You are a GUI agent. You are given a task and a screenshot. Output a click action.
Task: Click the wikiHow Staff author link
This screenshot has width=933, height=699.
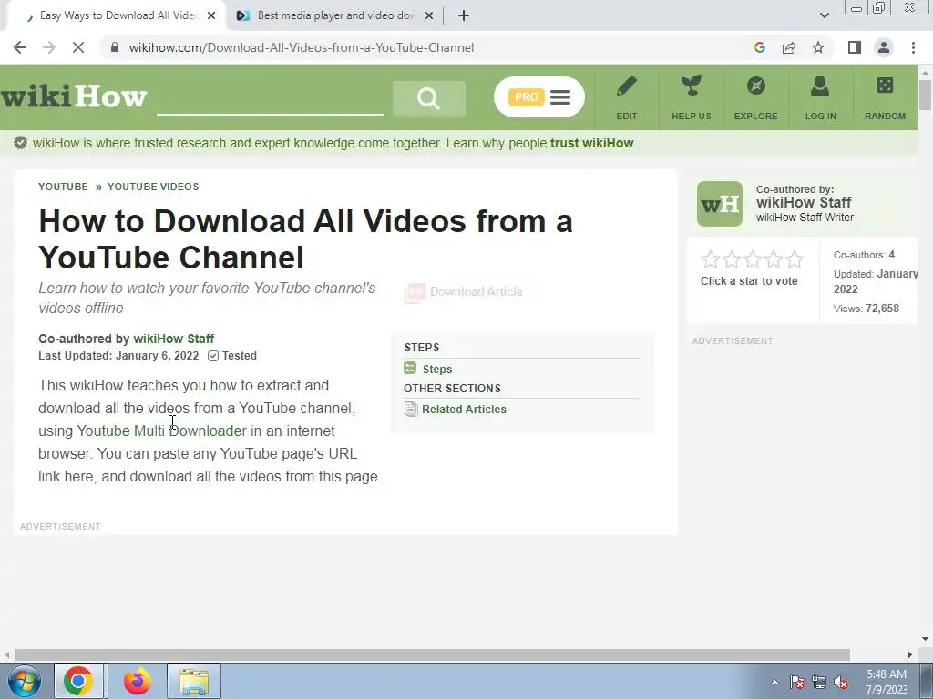[x=174, y=339]
